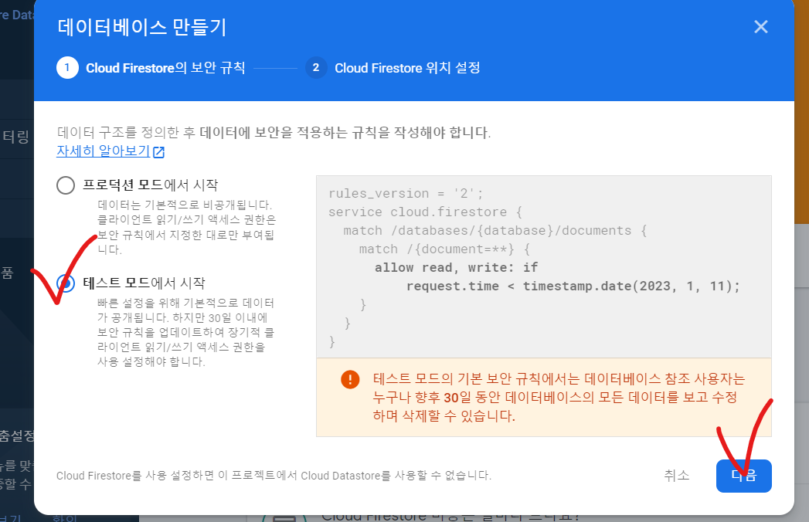
Task: Select 프로덕션 모드에서 시작 radio button
Action: [x=66, y=185]
